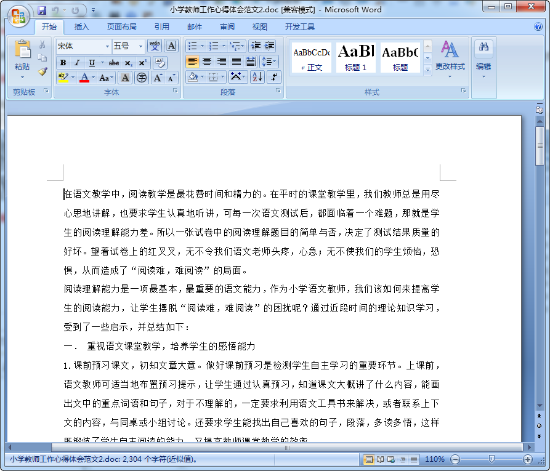The image size is (550, 471).
Task: Click the zoom slider handle
Action: pyautogui.click(x=491, y=459)
